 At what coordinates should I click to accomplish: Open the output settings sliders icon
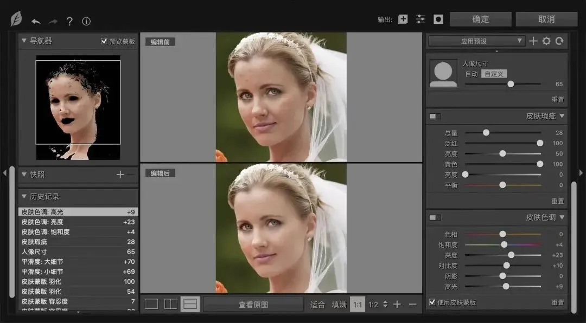tap(421, 20)
